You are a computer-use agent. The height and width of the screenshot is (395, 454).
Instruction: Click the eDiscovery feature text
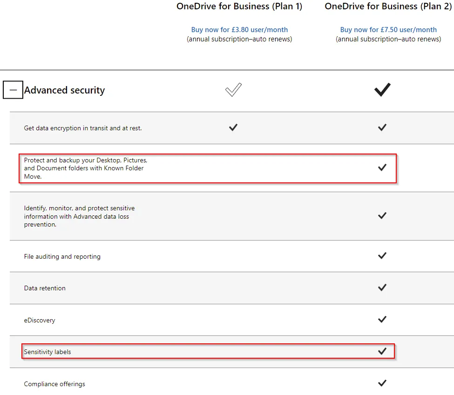[x=40, y=321]
